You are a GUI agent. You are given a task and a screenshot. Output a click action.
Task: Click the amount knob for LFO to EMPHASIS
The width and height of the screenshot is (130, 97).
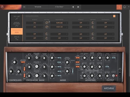pyautogui.click(x=47, y=23)
